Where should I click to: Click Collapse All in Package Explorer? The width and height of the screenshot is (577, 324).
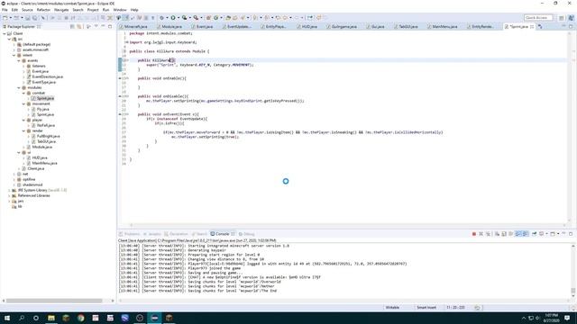click(72, 26)
